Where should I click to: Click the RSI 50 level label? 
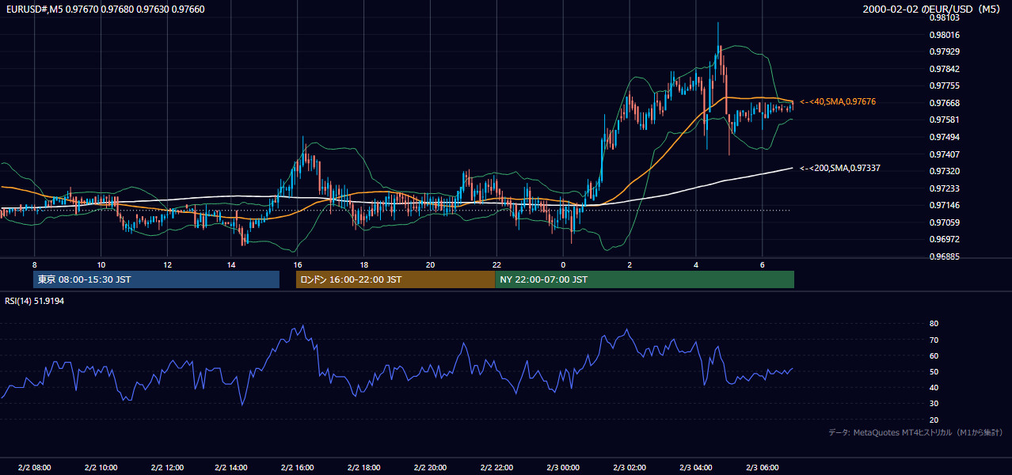point(934,371)
